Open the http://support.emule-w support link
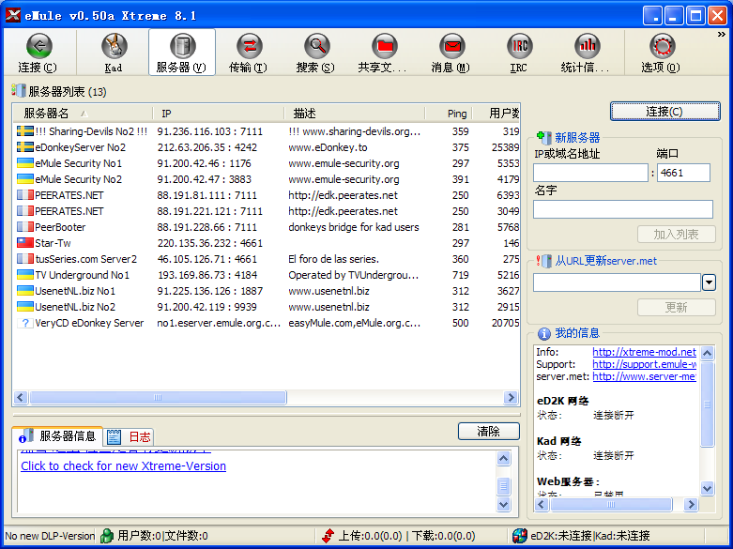This screenshot has height=549, width=733. [644, 364]
